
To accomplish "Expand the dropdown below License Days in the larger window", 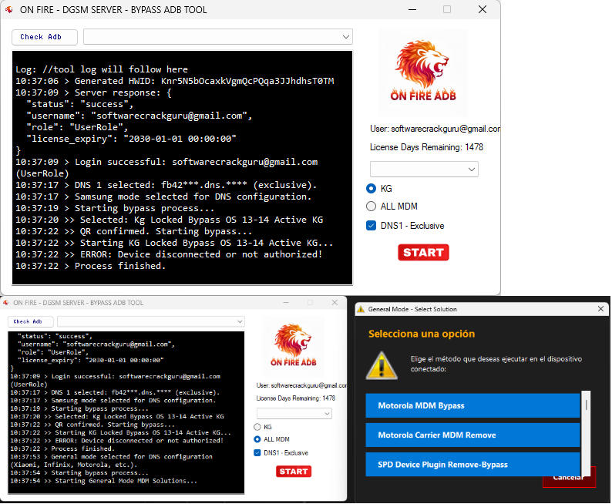I will tap(424, 169).
